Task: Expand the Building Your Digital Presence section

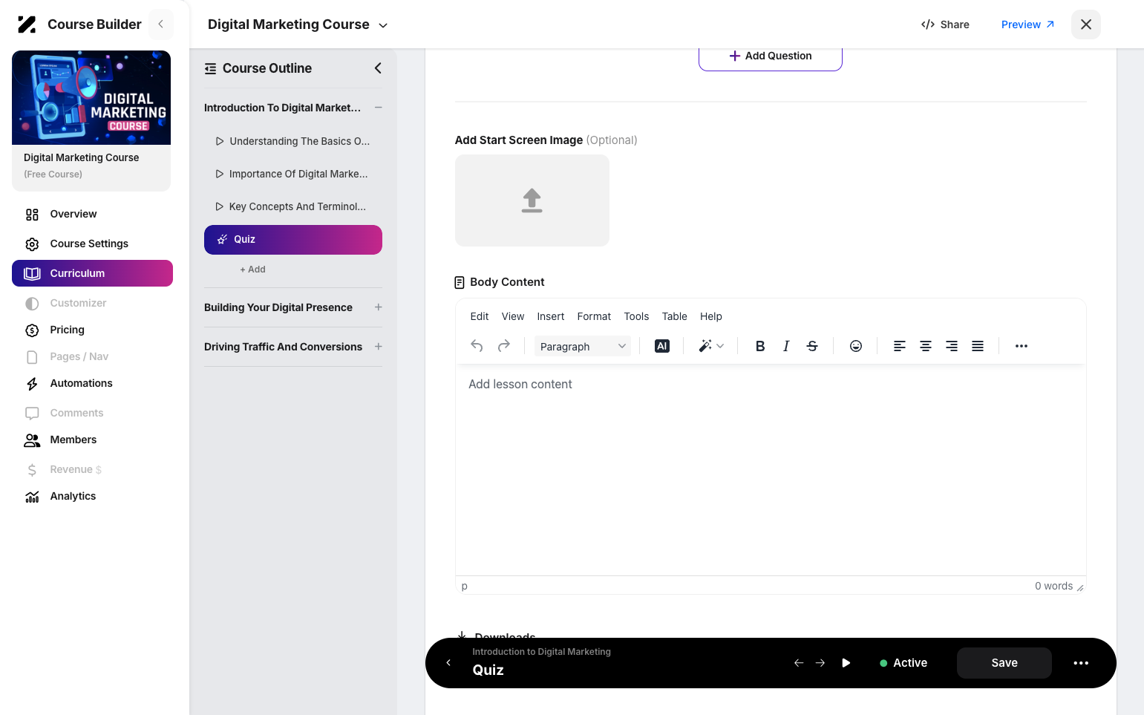Action: tap(379, 307)
